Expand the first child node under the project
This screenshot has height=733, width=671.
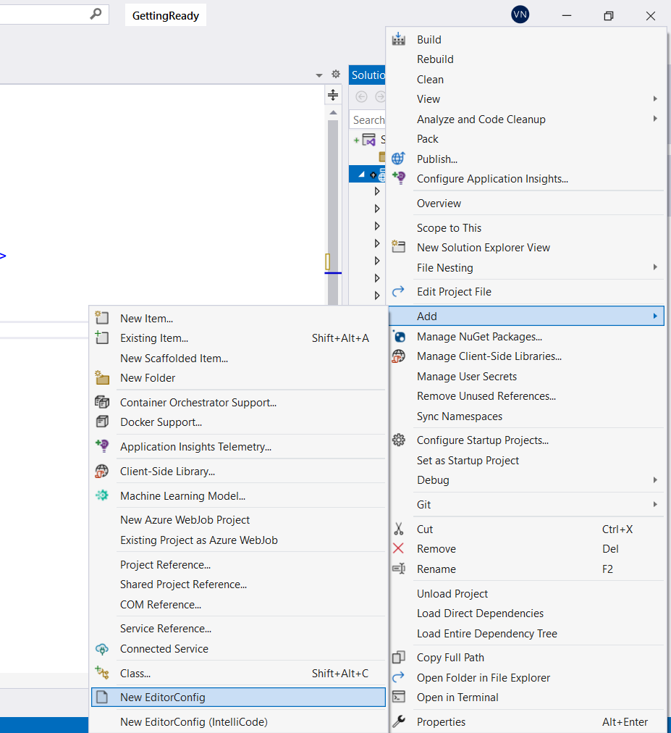coord(377,191)
